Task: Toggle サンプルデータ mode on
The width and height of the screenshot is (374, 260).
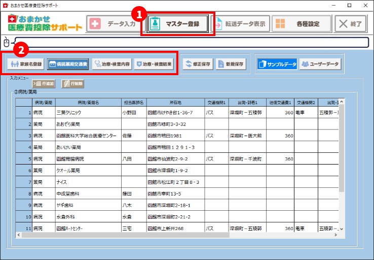Action: pyautogui.click(x=277, y=64)
